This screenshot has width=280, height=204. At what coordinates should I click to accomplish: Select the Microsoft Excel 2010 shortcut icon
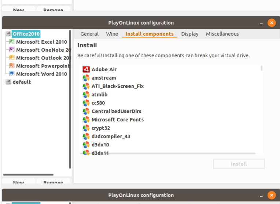[12, 42]
